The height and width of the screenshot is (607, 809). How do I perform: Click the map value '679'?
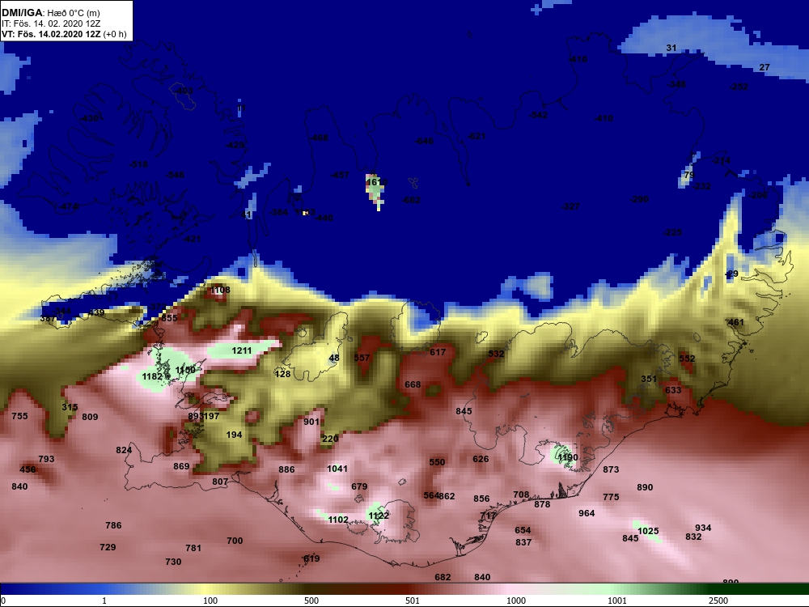[359, 486]
